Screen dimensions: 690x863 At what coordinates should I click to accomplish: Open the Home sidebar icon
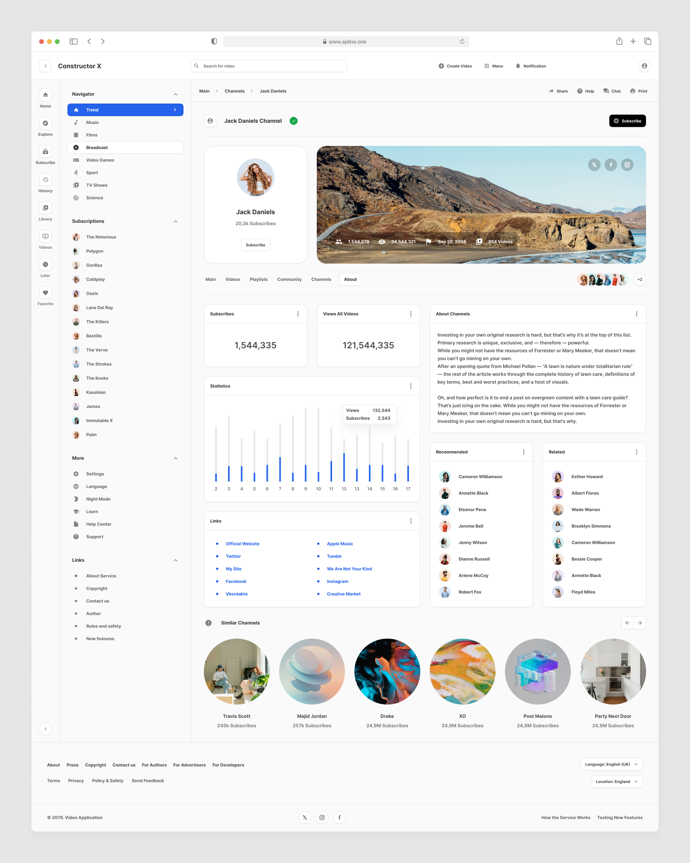pos(45,95)
